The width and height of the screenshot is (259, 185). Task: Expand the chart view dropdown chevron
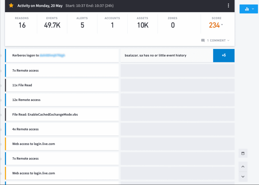click(253, 9)
